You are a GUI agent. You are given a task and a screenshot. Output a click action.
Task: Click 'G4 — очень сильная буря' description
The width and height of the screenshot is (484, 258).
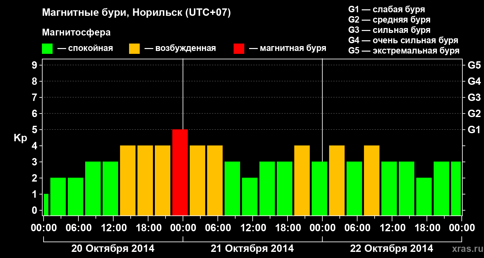click(x=403, y=40)
